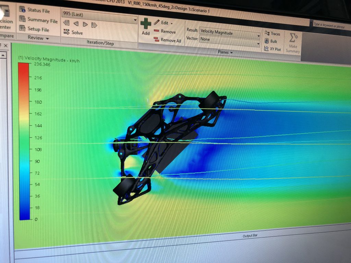
Task: Step back to the previous iteration
Action: pyautogui.click(x=76, y=24)
